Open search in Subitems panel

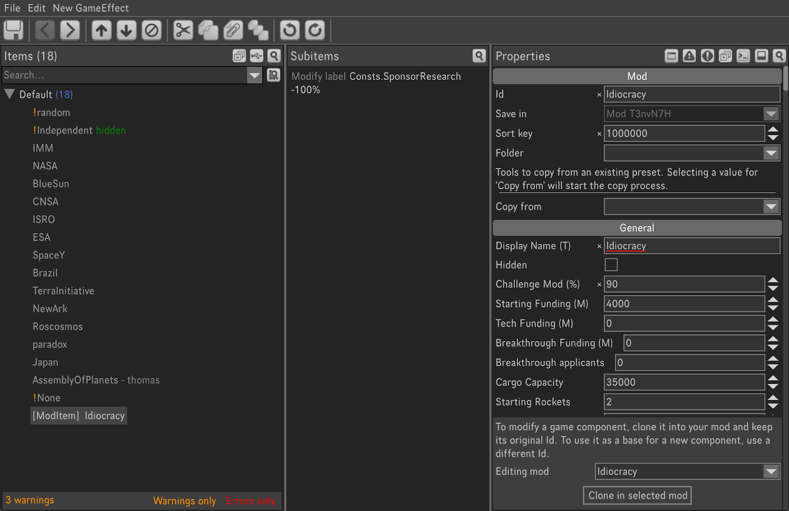pyautogui.click(x=479, y=56)
